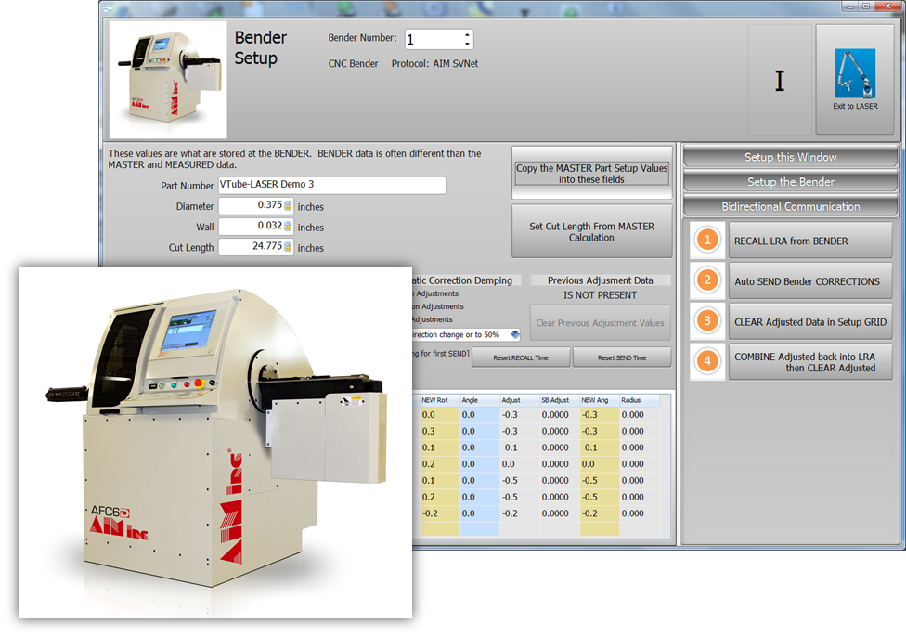The width and height of the screenshot is (906, 637).
Task: Click the orange number 1 step icon
Action: tap(708, 240)
